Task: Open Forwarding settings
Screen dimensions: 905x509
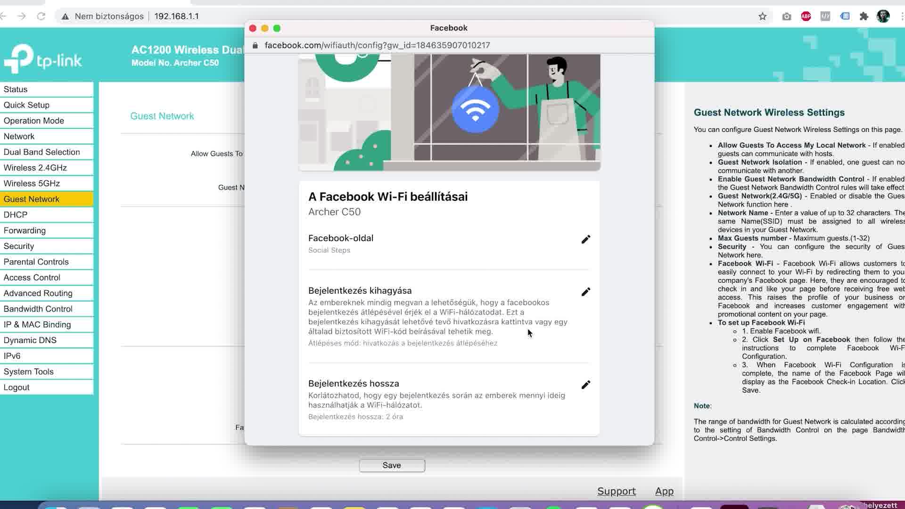Action: click(47, 230)
